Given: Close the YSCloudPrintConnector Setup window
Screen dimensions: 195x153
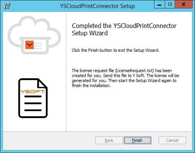Looking at the screenshot, I should click(184, 5).
